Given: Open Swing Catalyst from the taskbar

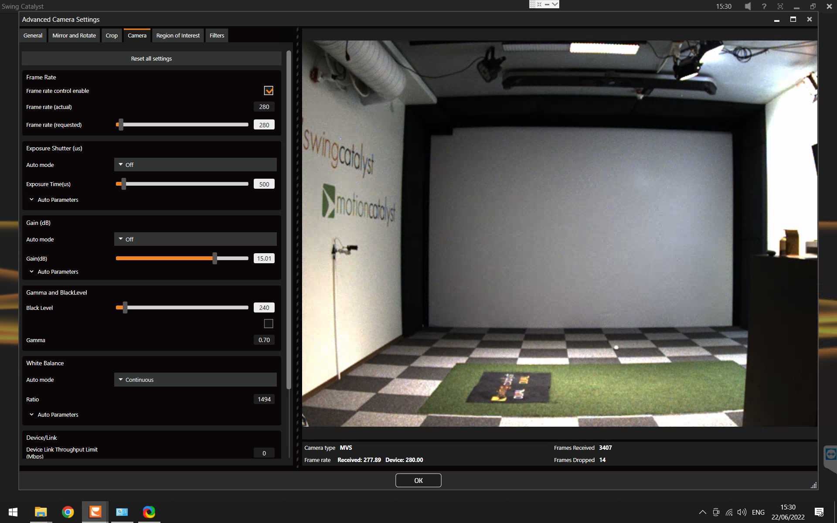Looking at the screenshot, I should (95, 512).
